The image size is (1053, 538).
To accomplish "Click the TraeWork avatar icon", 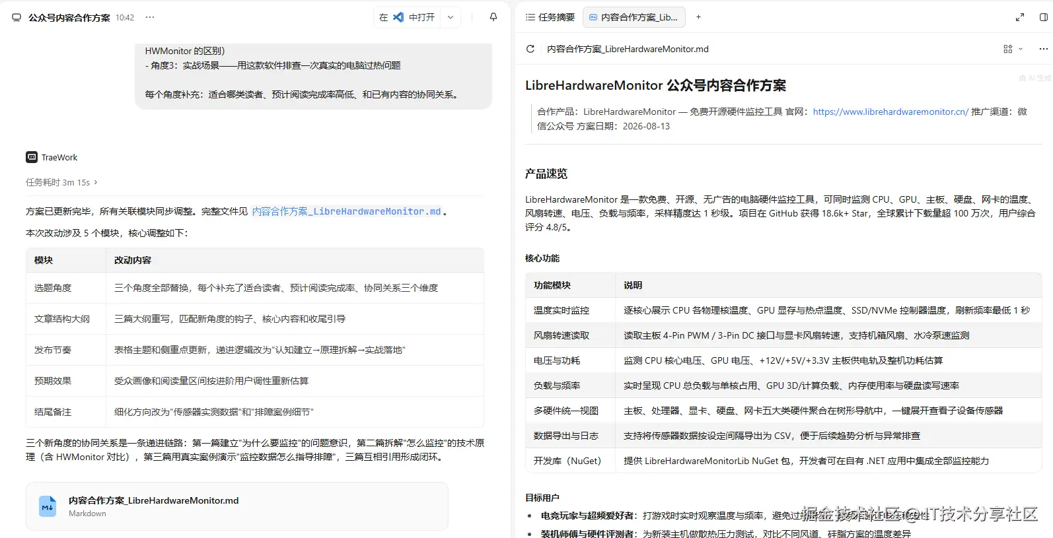I will [32, 157].
